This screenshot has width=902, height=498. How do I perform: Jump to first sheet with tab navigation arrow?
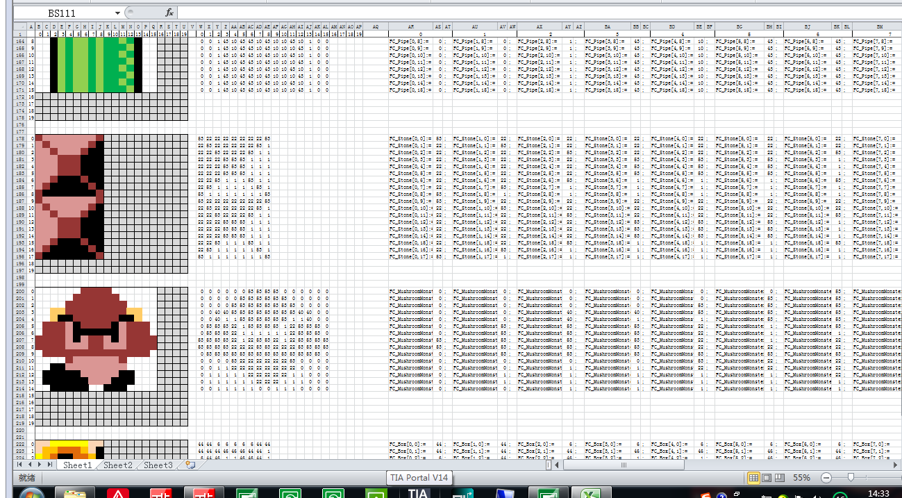(20, 465)
